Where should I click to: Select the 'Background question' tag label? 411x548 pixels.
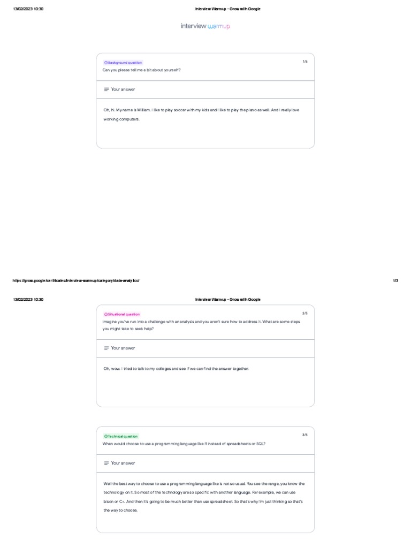[x=125, y=63]
